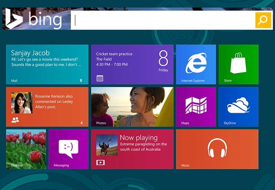Click the paragliding video thumbnail
275x190 pixels.
click(107, 145)
